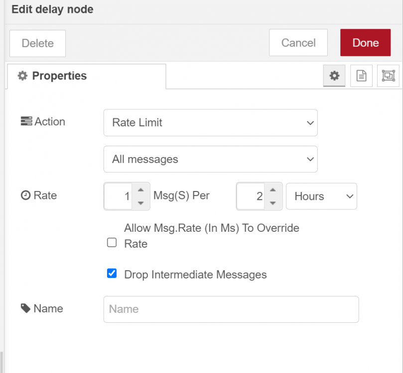Click the tag icon next to Name
The height and width of the screenshot is (373, 403).
[x=25, y=308]
